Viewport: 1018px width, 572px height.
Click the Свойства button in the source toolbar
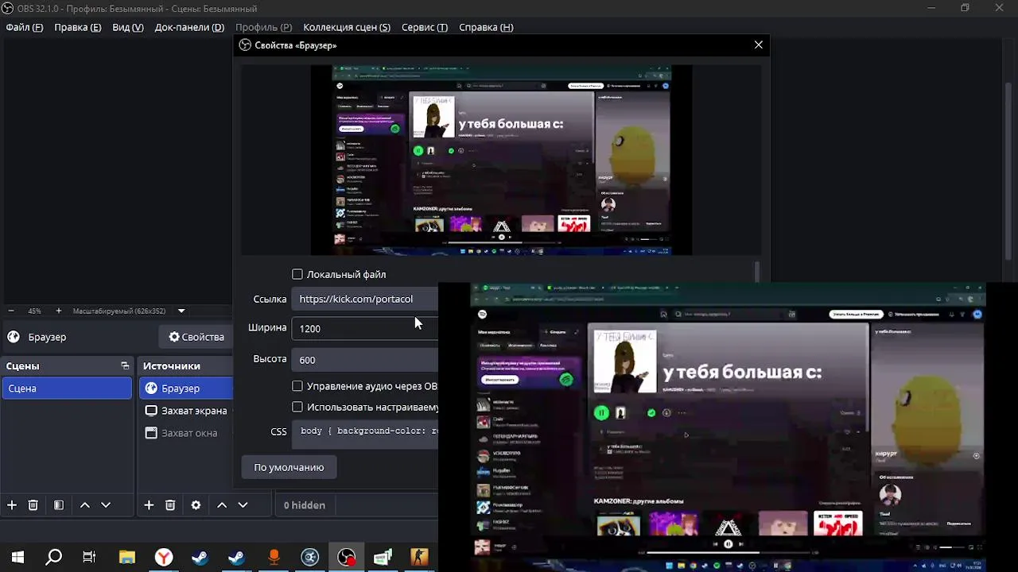196,337
